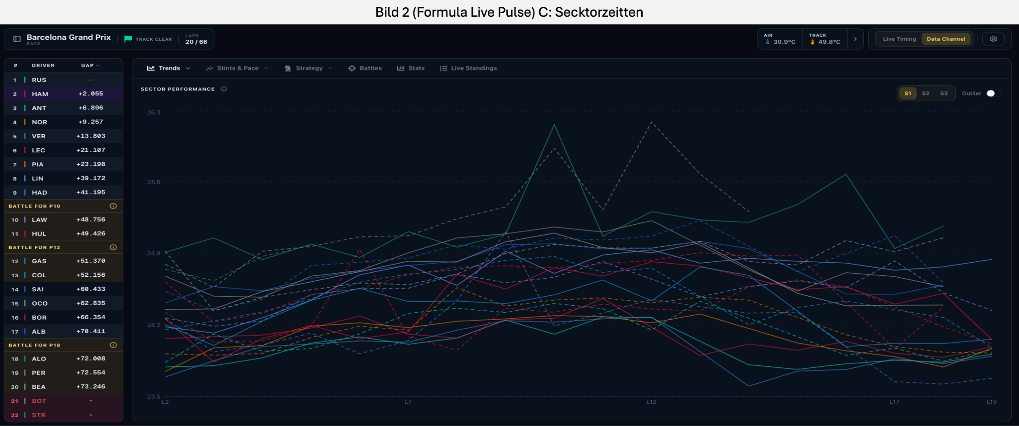Toggle the sidebar panel icon

coord(17,39)
